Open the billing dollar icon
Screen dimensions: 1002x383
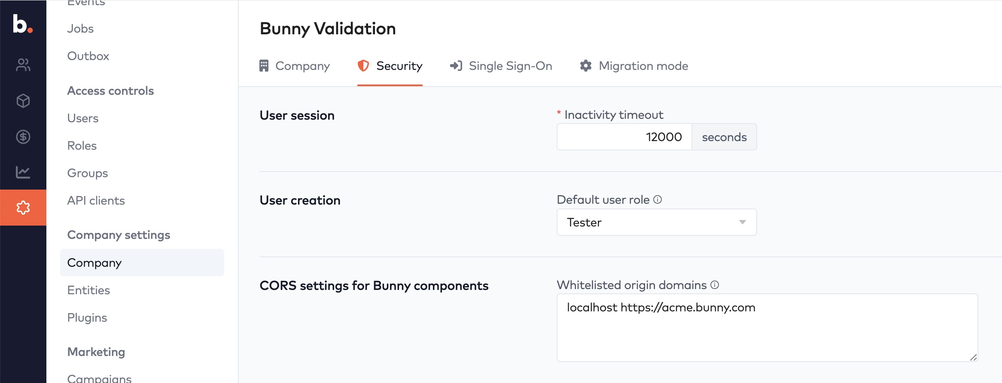click(23, 137)
